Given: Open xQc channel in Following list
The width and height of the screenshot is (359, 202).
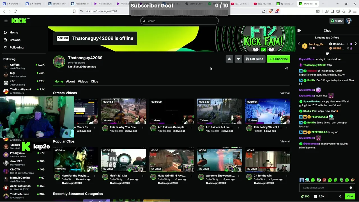Looking at the screenshot, I should [24, 83].
